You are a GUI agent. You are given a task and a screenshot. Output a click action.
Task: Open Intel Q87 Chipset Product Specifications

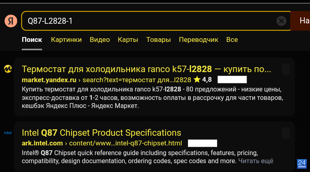tap(101, 133)
